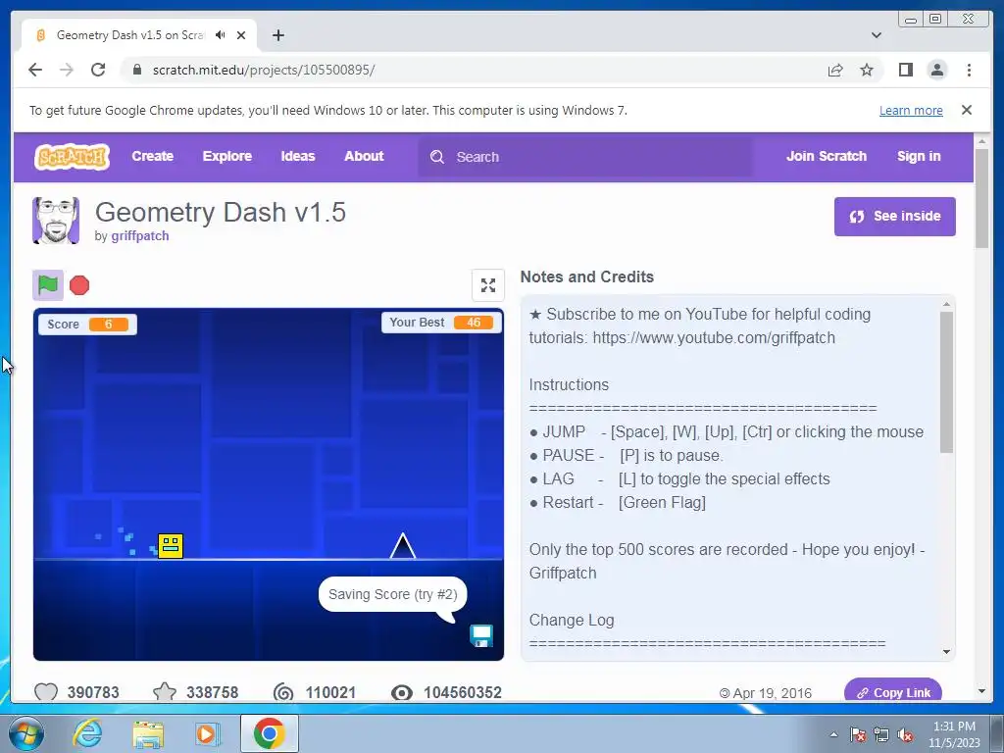
Task: Mute the tab audio speaker icon
Action: click(221, 35)
